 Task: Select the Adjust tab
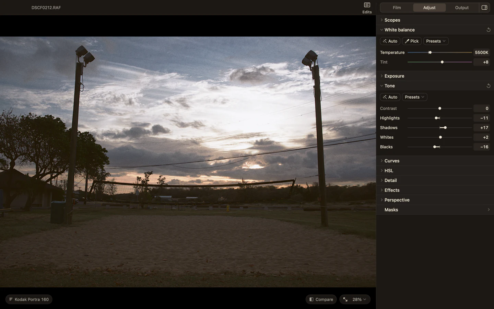(429, 8)
